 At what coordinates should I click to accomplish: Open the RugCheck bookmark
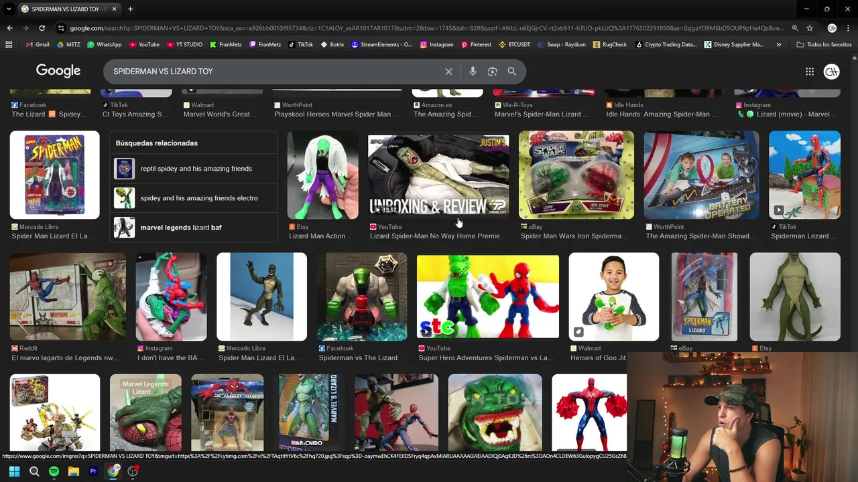610,45
